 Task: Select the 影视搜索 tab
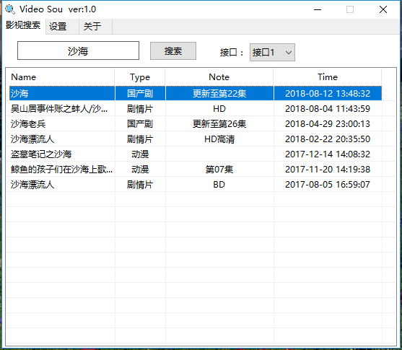tap(23, 25)
